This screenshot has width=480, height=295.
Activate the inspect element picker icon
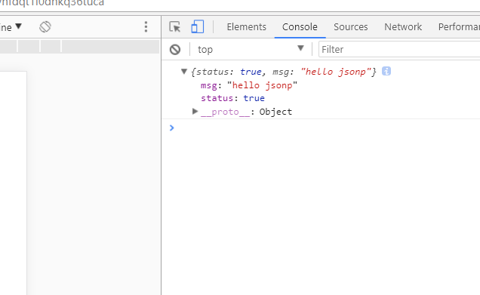(x=175, y=27)
